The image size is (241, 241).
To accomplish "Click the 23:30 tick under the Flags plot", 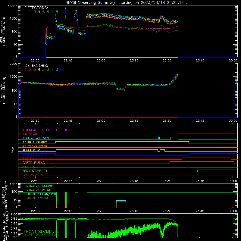I will tap(167, 181).
